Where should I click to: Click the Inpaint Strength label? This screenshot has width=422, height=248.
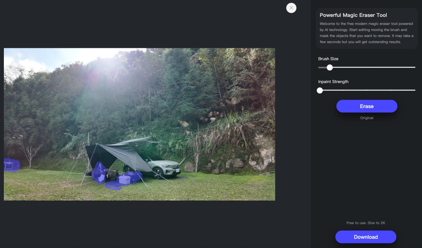(x=333, y=82)
